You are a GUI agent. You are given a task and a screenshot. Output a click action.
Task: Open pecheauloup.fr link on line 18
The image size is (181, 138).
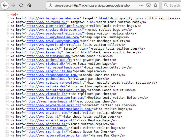(49, 79)
